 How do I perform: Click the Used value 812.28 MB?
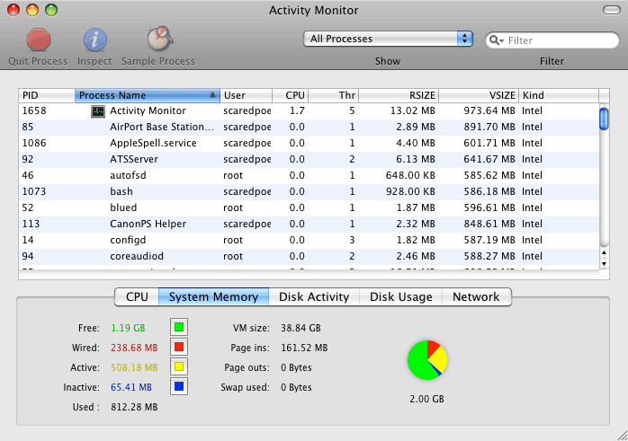(x=134, y=407)
